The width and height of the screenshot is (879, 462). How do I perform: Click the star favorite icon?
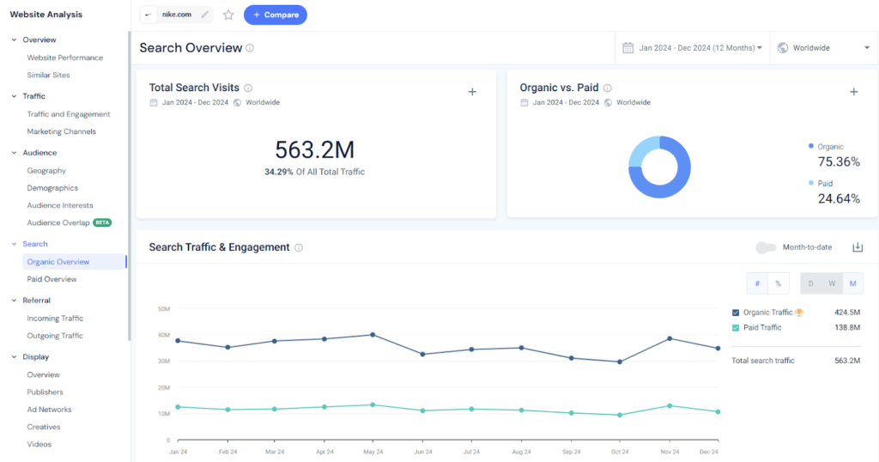(228, 15)
